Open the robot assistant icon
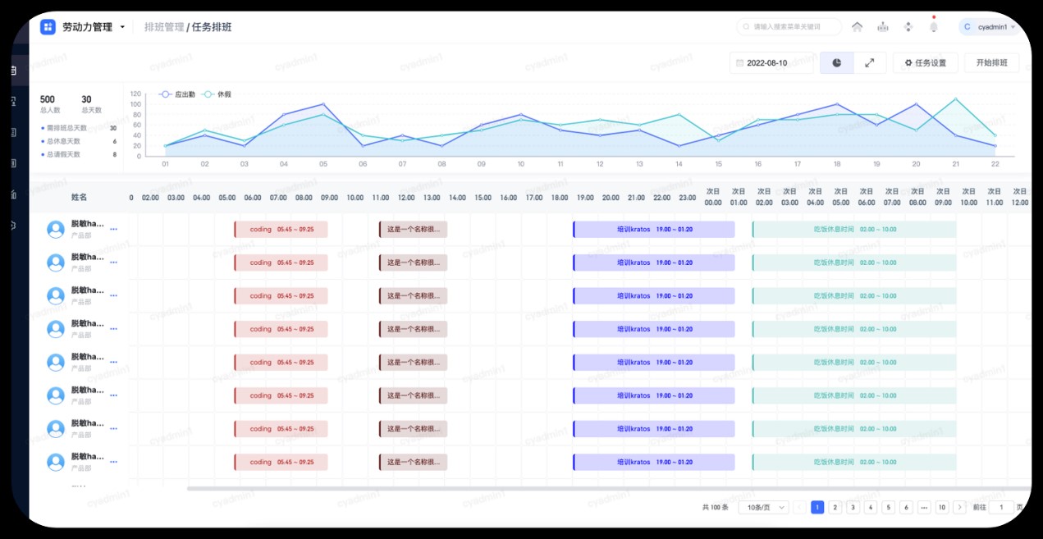The width and height of the screenshot is (1043, 539). [x=882, y=27]
